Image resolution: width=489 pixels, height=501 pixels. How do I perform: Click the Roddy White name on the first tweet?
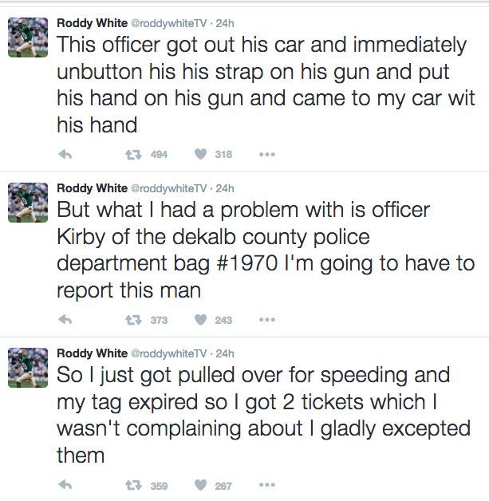click(93, 23)
